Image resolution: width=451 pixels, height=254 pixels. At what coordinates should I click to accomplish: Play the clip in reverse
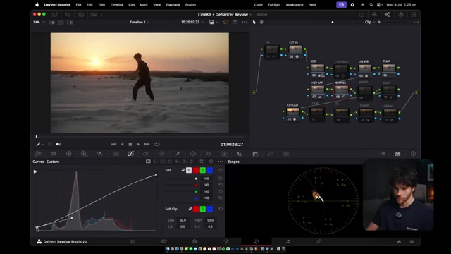point(122,144)
